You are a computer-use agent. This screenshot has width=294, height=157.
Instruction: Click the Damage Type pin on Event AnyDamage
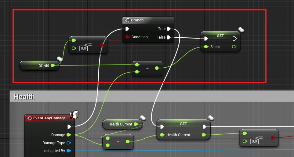[68, 143]
